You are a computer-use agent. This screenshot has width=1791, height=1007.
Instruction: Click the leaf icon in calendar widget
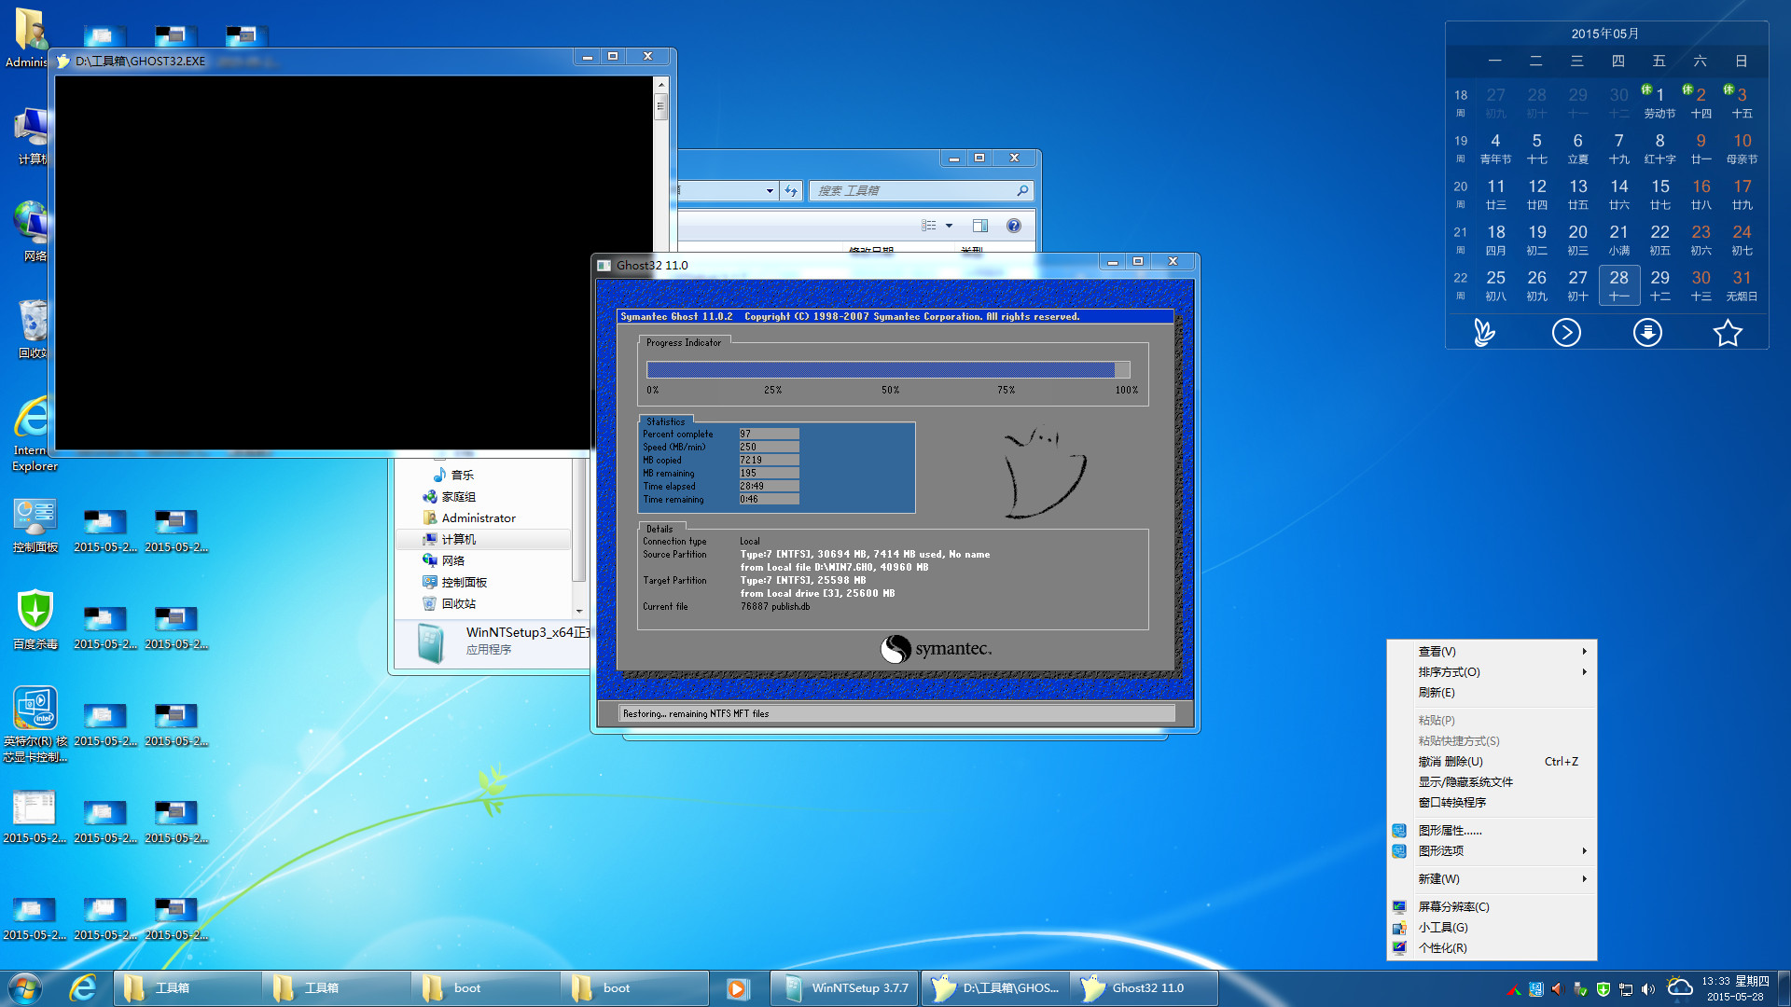click(x=1484, y=332)
